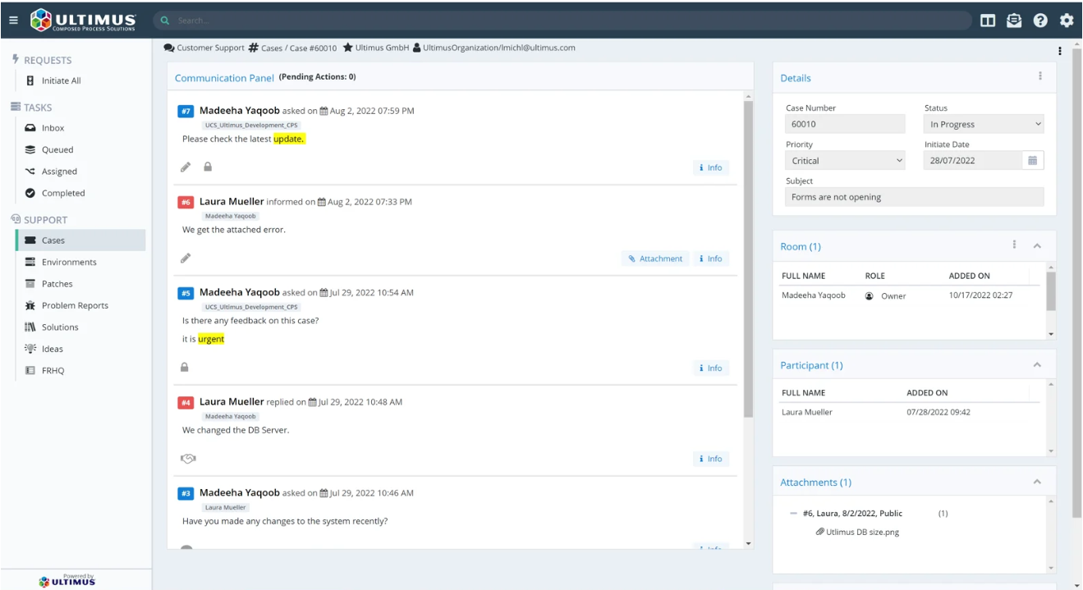Open the layout columns icon in header
Screen dimensions: 1083x590
(x=988, y=21)
